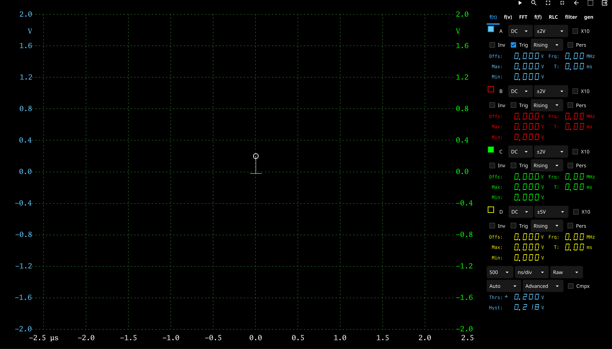The height and width of the screenshot is (349, 612).
Task: Open the Auto trigger mode dropdown
Action: click(x=504, y=286)
